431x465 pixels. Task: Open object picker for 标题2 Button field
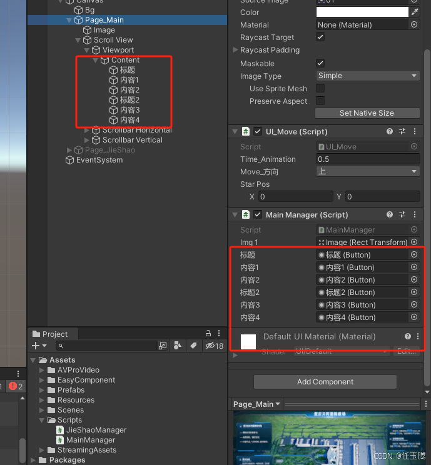pos(414,292)
